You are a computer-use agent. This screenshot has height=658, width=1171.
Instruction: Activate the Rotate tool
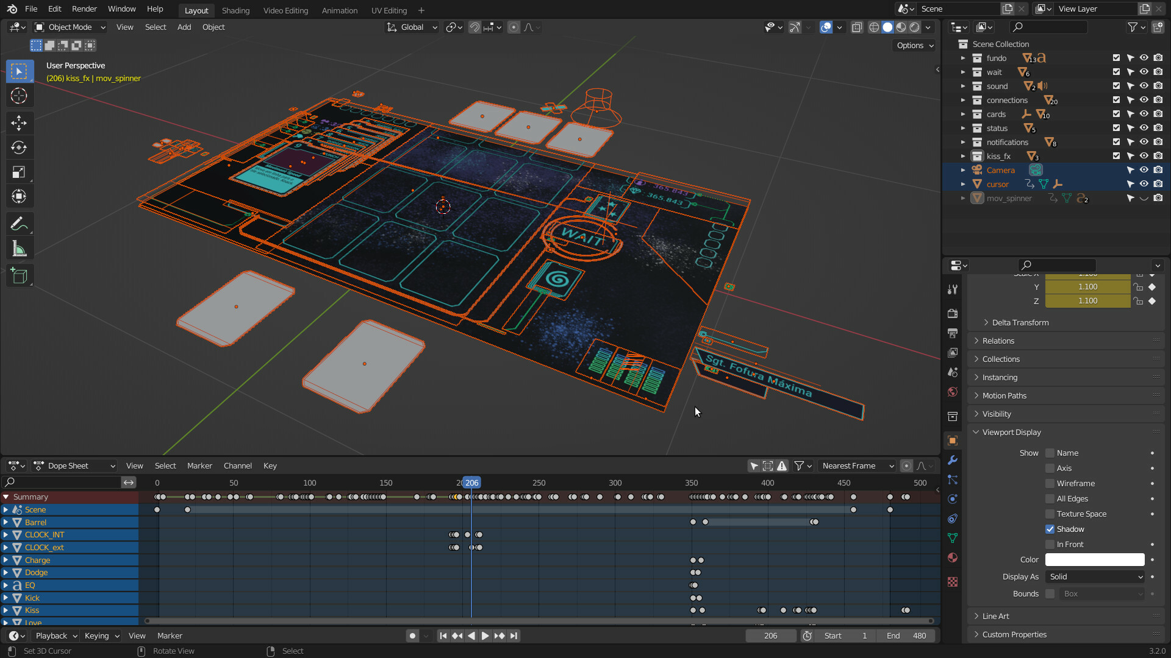point(19,147)
